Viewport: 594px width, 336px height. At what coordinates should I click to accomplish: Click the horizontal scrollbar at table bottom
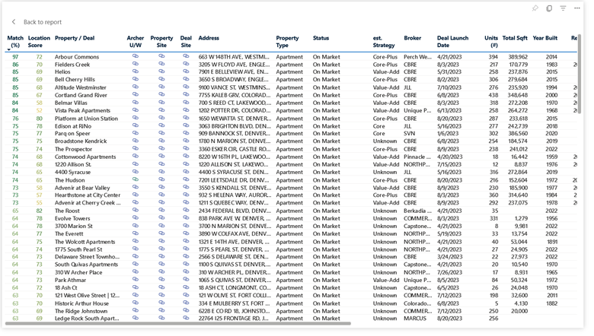(178, 324)
